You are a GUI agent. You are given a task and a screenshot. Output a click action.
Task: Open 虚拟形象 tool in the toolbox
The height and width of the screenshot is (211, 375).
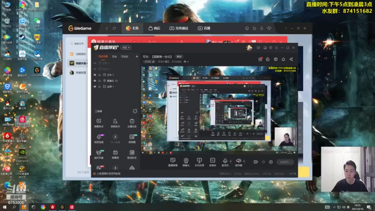pyautogui.click(x=99, y=154)
